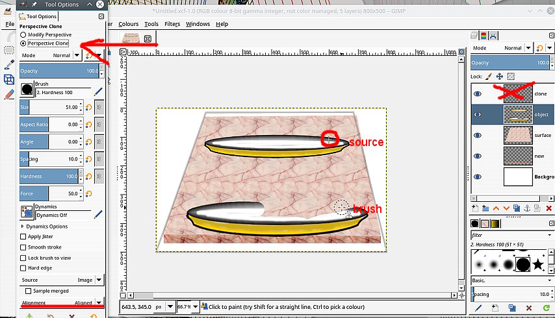The height and width of the screenshot is (318, 555).
Task: Duplicate the selected brush in Brushes dock
Action: [512, 308]
